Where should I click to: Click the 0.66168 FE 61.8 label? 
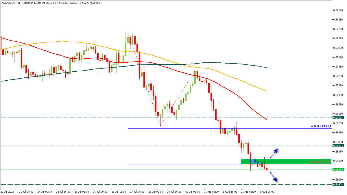321,127
